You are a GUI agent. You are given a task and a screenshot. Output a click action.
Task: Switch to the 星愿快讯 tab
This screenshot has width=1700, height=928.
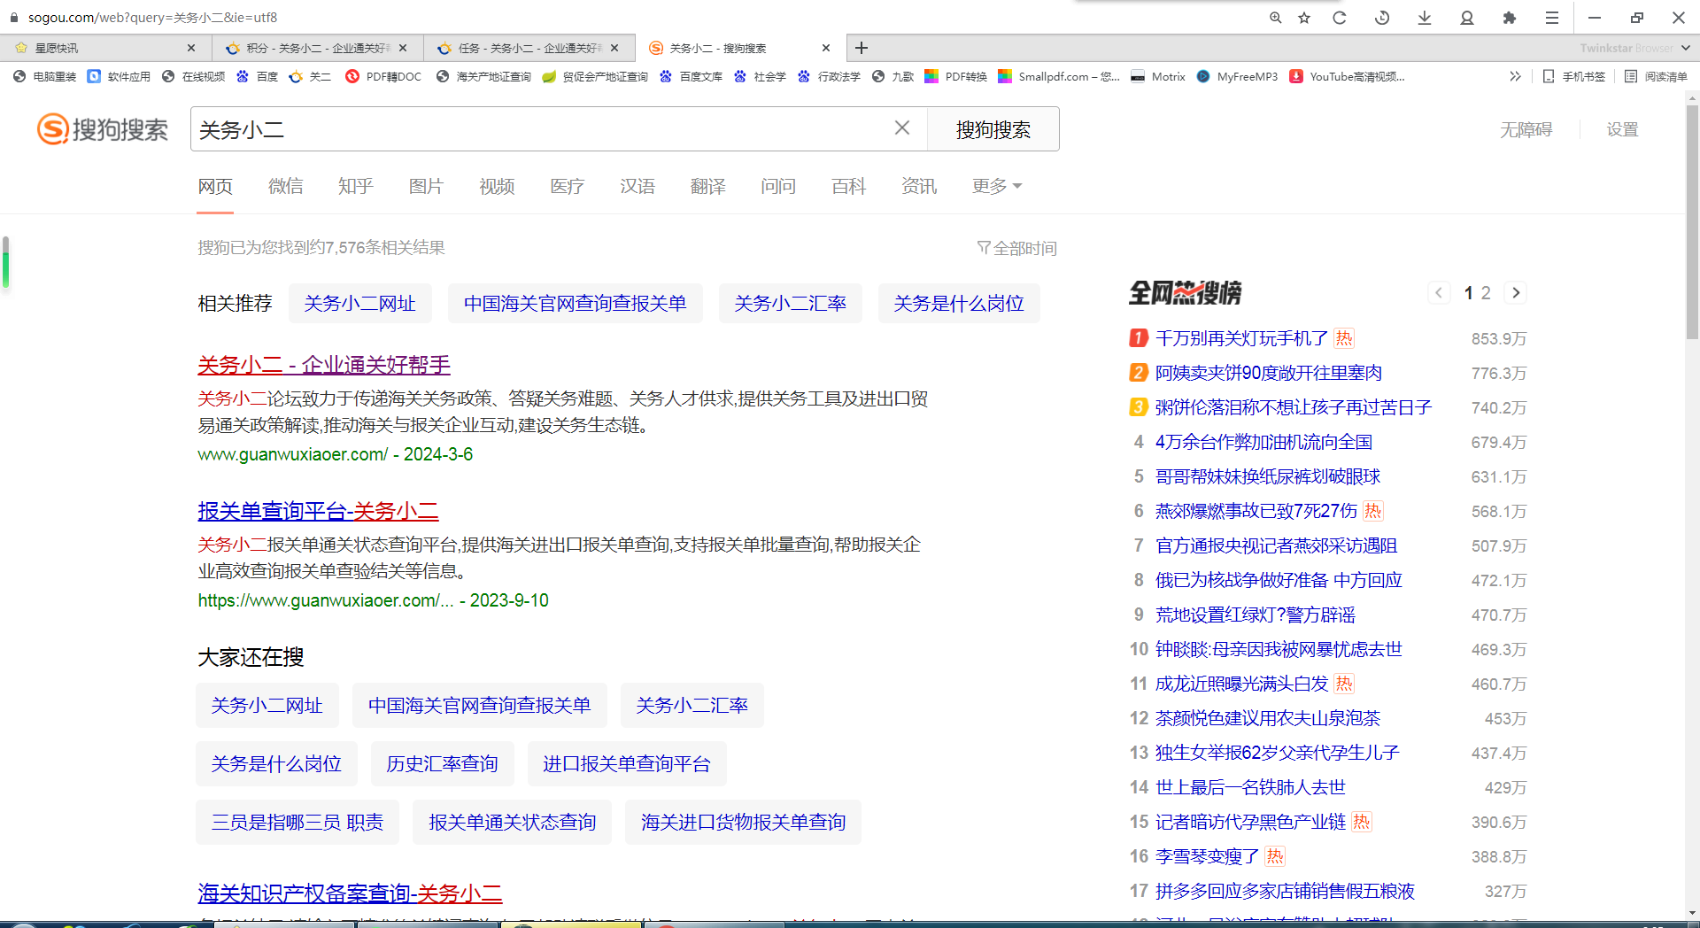(x=105, y=48)
